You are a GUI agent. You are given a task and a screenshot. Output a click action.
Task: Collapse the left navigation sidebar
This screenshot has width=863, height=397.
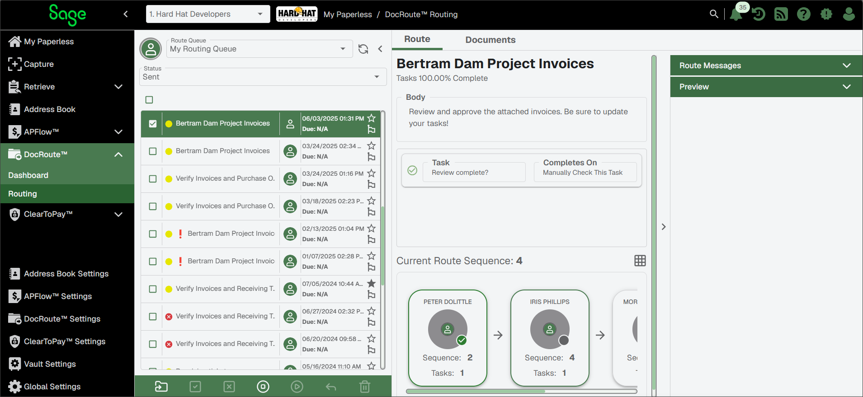pyautogui.click(x=126, y=14)
